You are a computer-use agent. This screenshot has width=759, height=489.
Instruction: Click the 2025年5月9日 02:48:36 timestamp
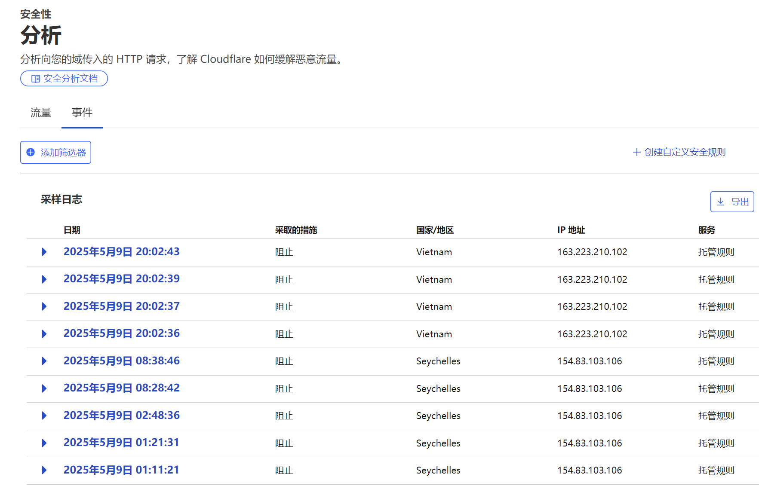click(x=121, y=416)
